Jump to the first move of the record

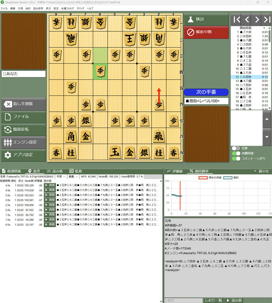237,19
